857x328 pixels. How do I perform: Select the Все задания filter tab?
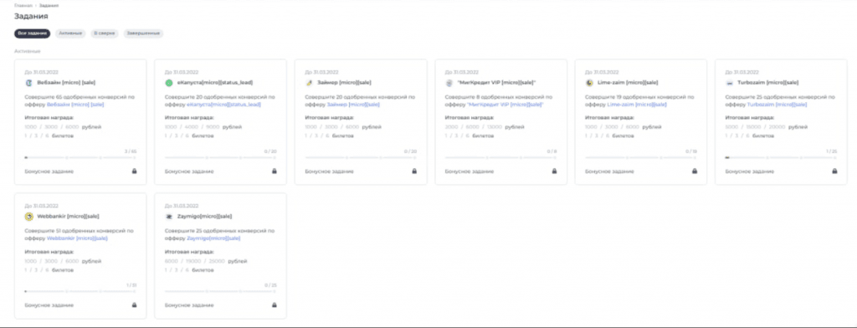[33, 33]
